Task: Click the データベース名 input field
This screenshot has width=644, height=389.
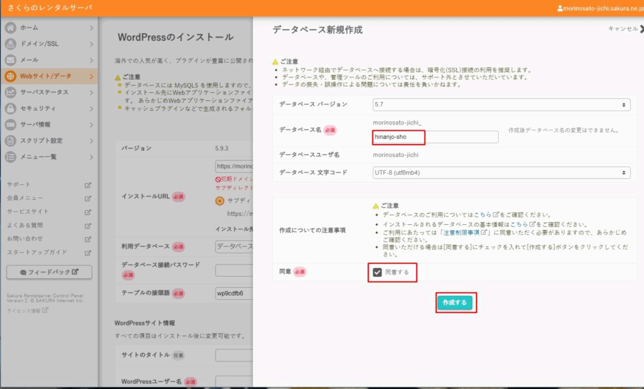Action: 435,137
